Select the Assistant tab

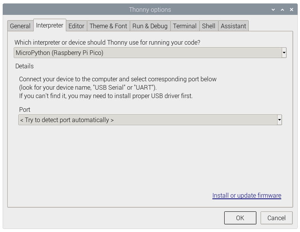point(233,26)
